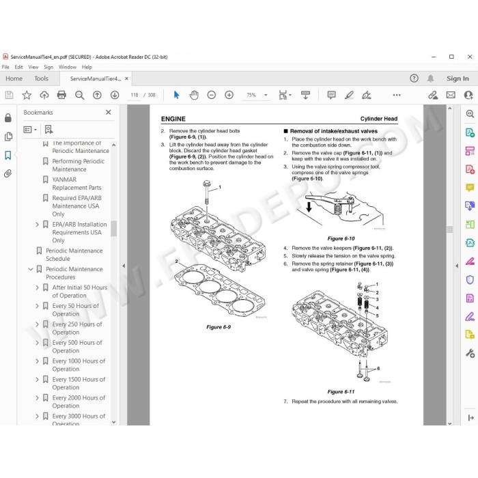The width and height of the screenshot is (478, 478).
Task: Close the ServiceManualTier4 document tab
Action: click(126, 79)
